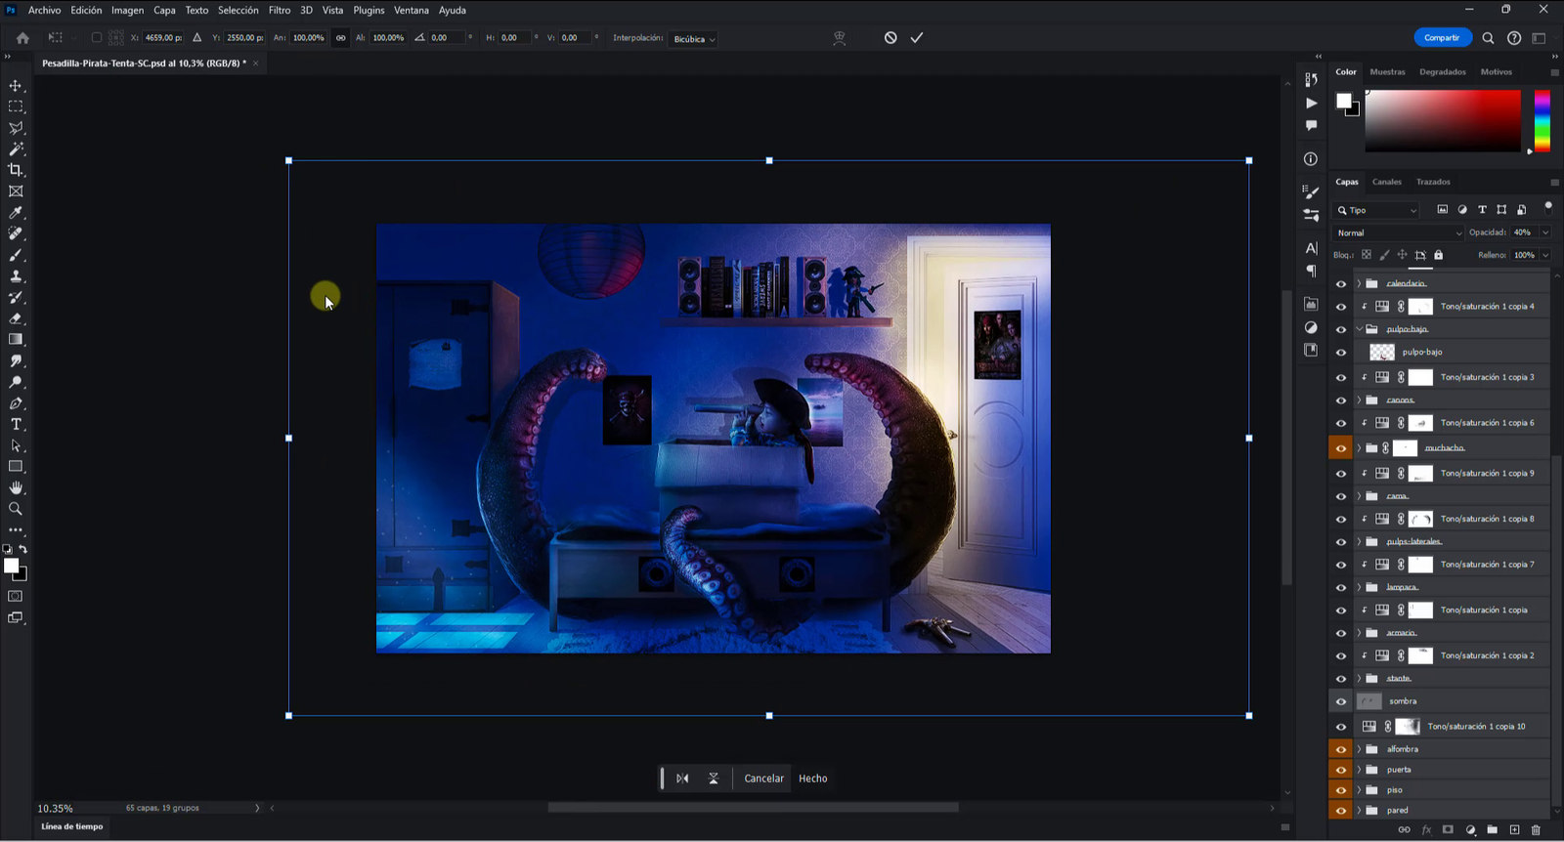Switch to the Canales tab

[x=1386, y=182]
